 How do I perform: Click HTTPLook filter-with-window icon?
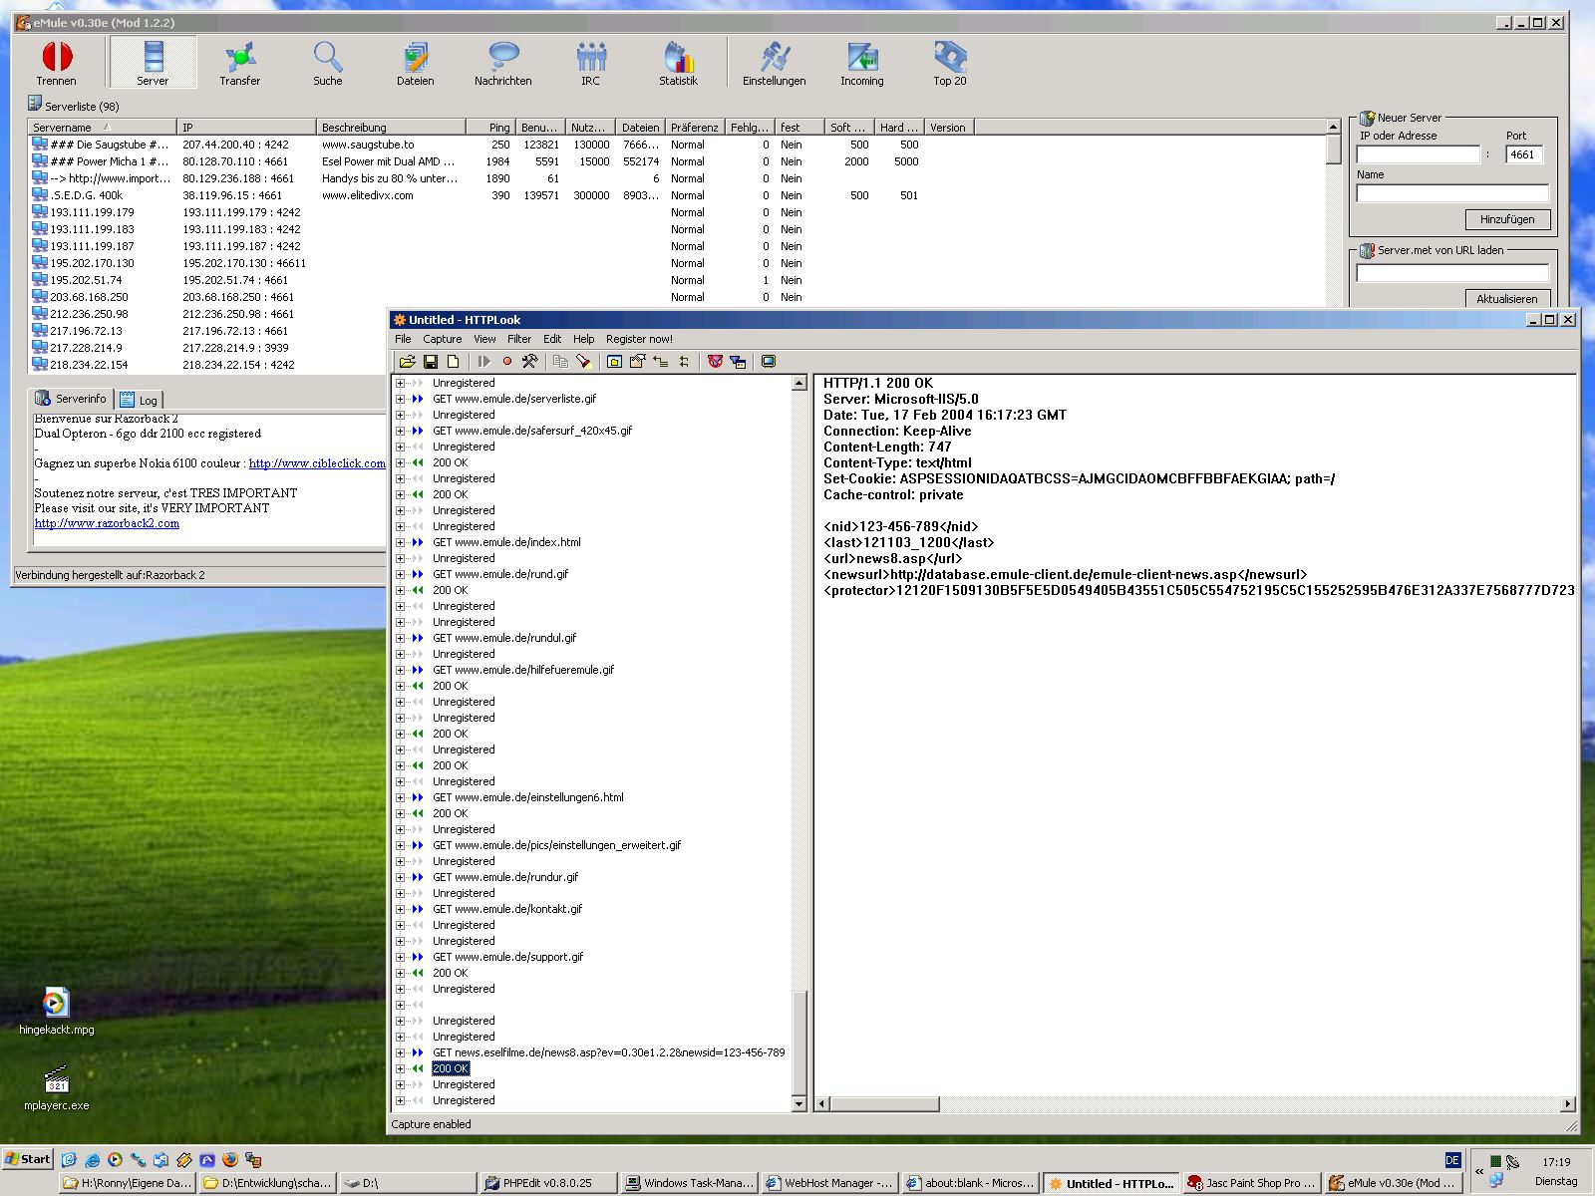tap(738, 362)
